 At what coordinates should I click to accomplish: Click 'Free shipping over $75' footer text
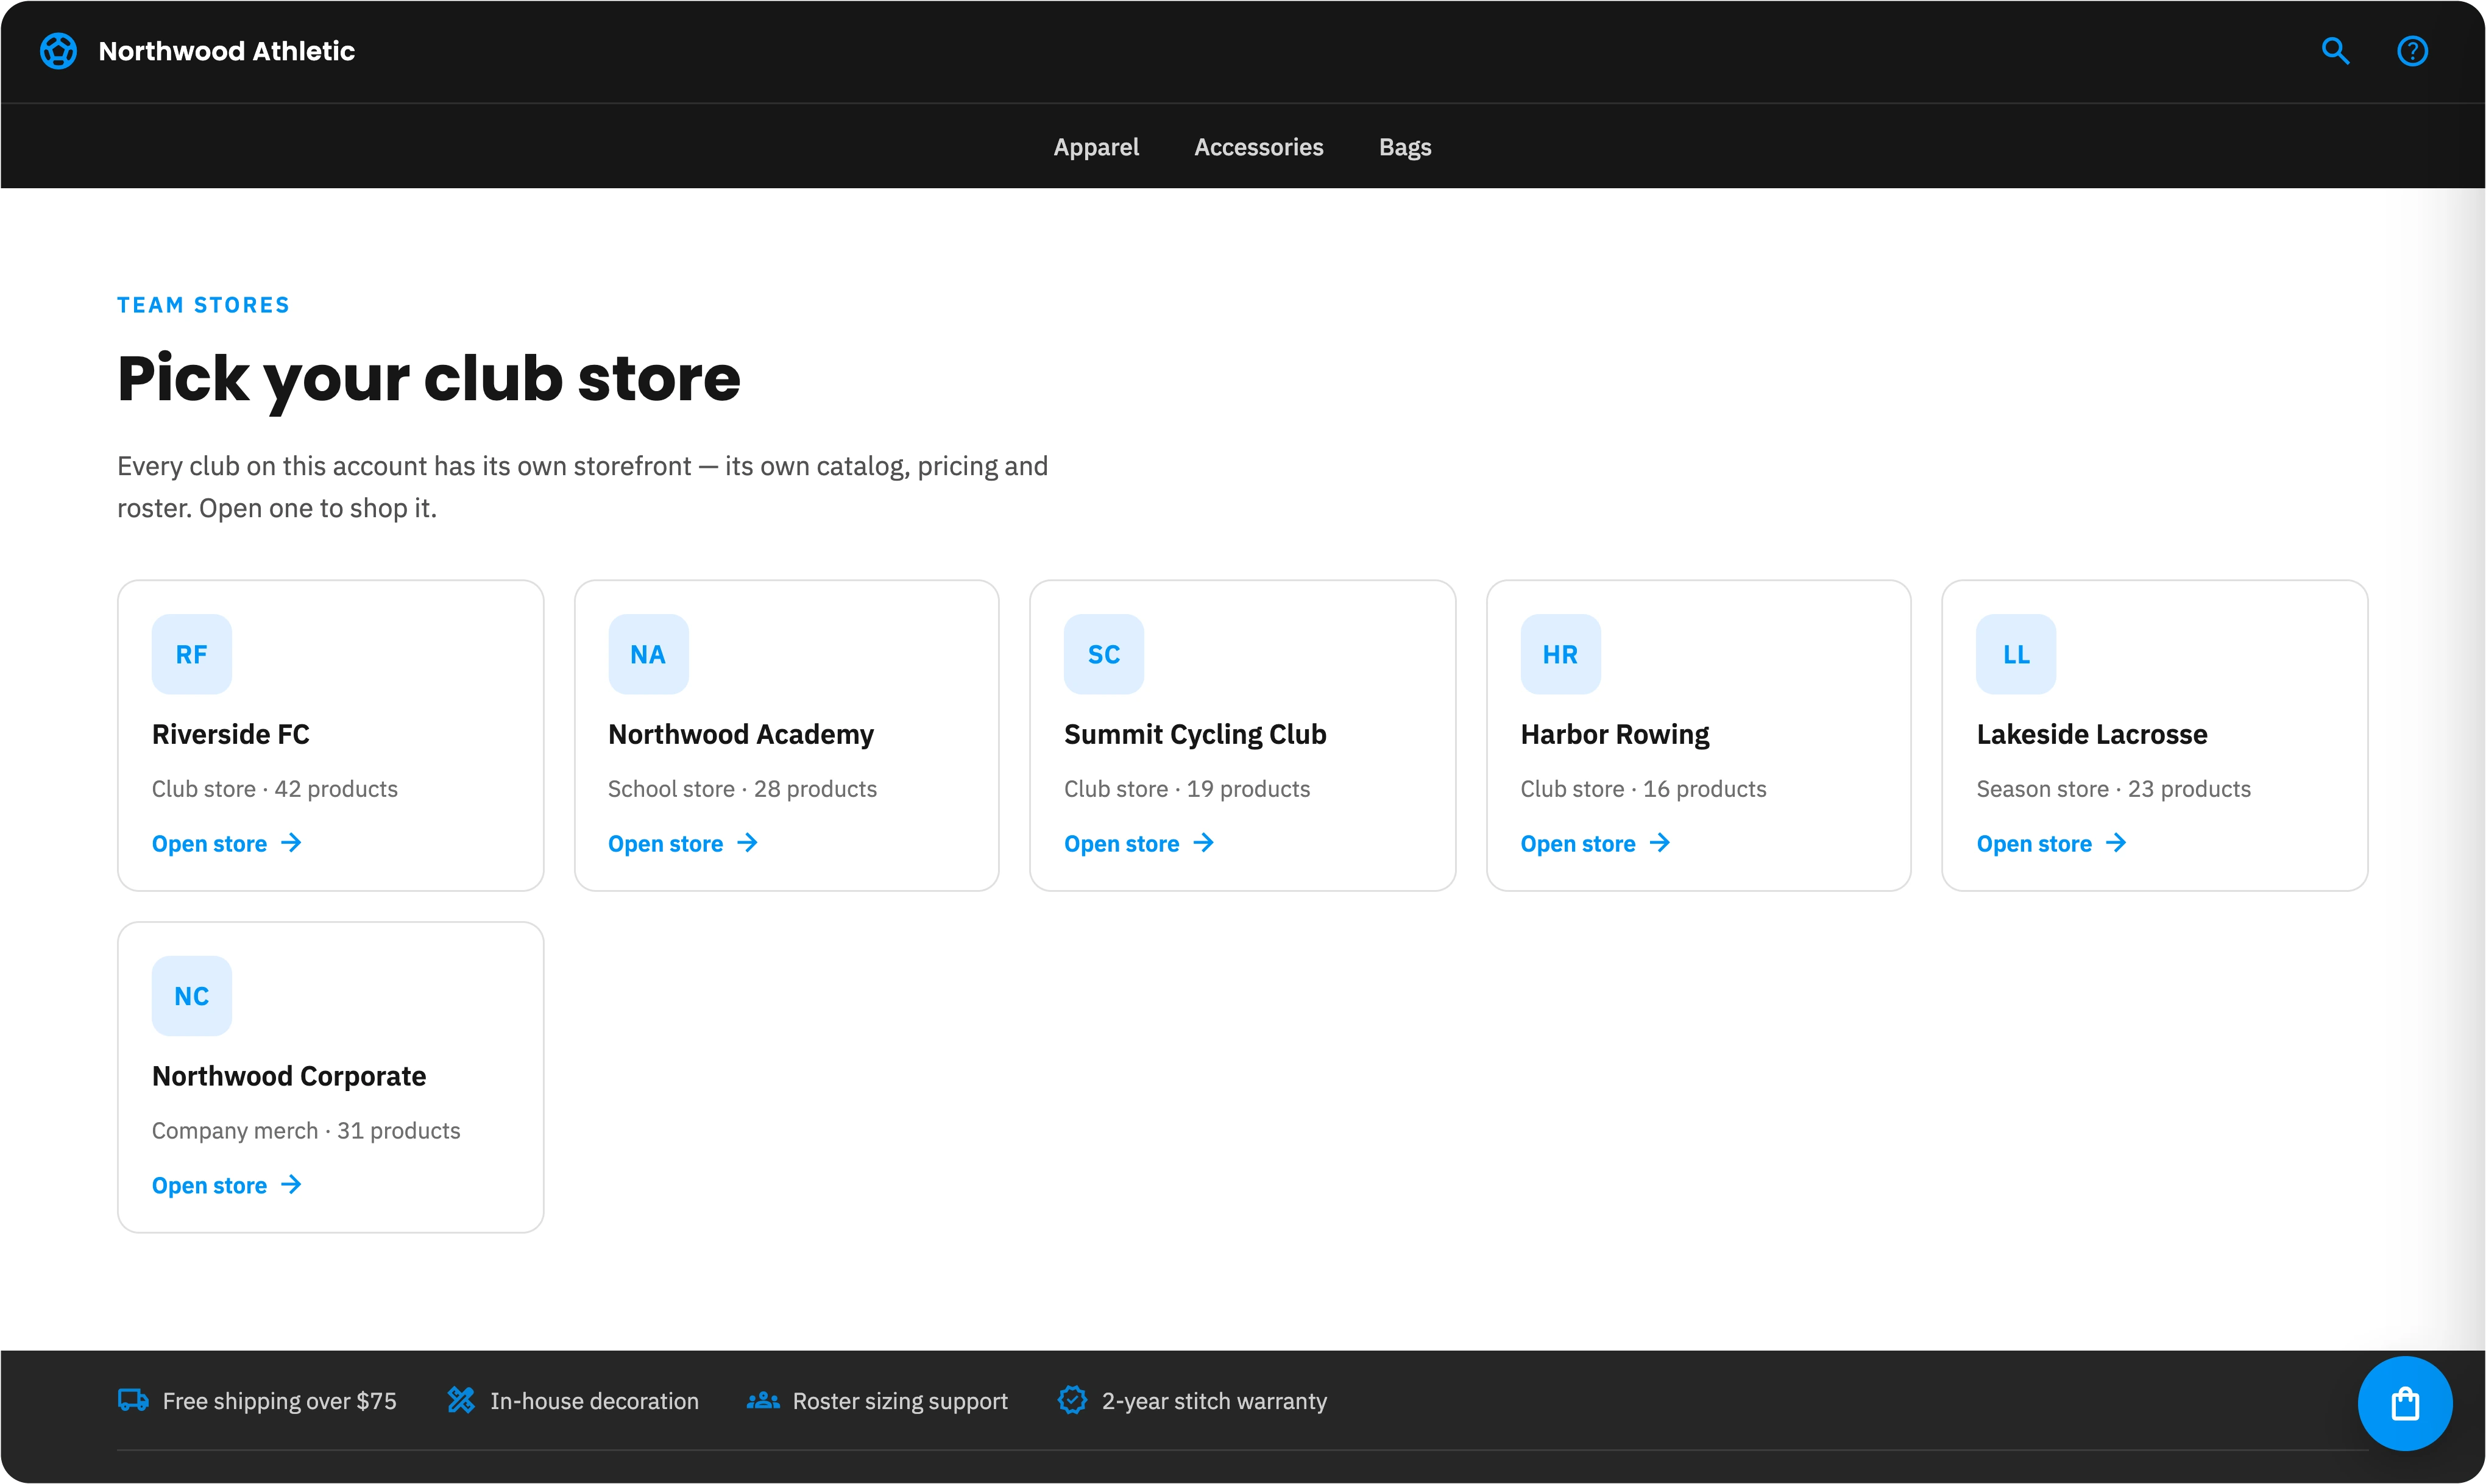280,1401
